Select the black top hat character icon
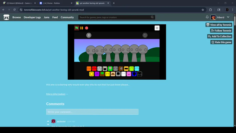This screenshot has width=236, height=133. pos(140,74)
